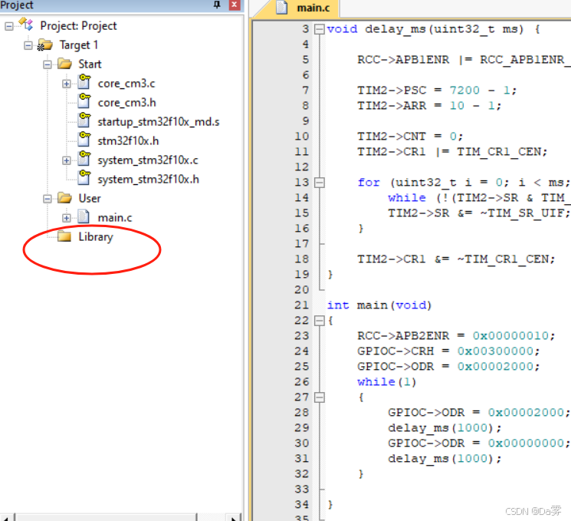Select the Library group label

click(x=96, y=237)
